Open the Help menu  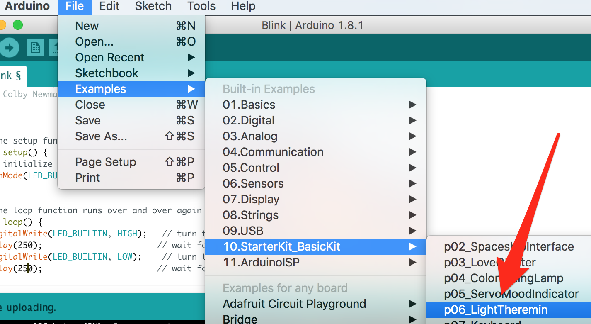click(243, 6)
